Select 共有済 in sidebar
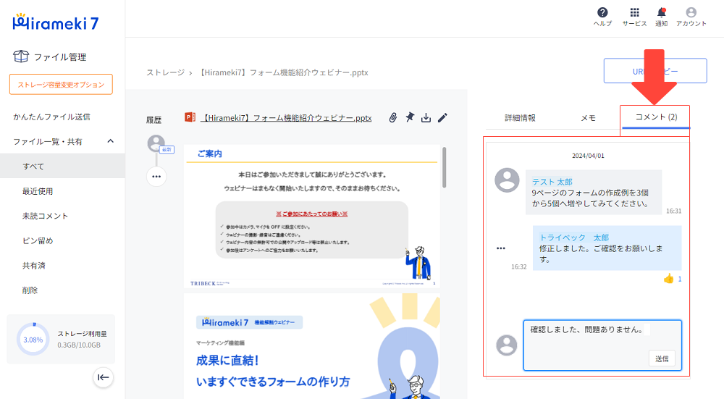Screen dimensions: 724x399 tap(34, 266)
